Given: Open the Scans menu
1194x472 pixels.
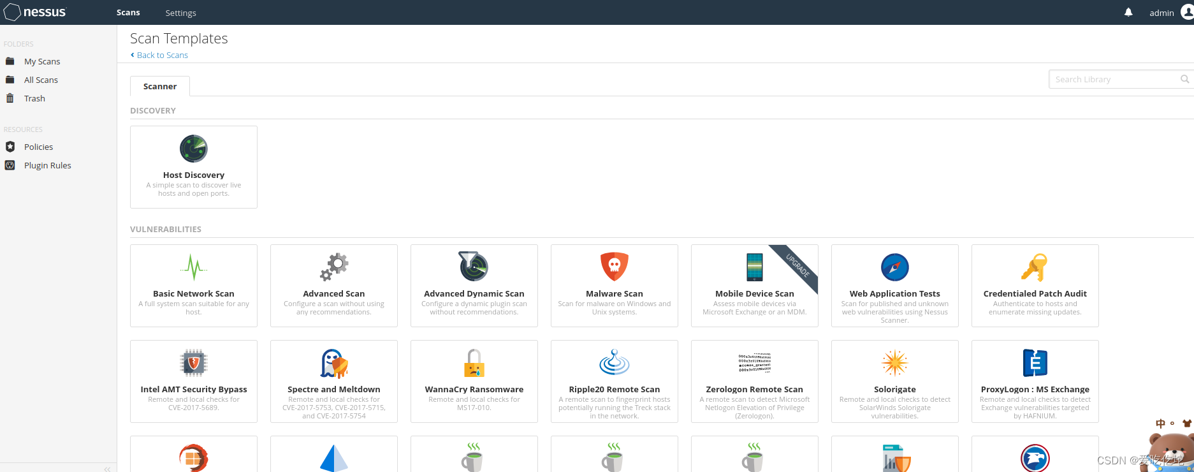Looking at the screenshot, I should (128, 12).
